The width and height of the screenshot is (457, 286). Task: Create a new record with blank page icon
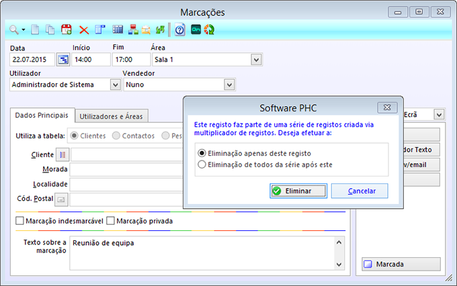[35, 30]
